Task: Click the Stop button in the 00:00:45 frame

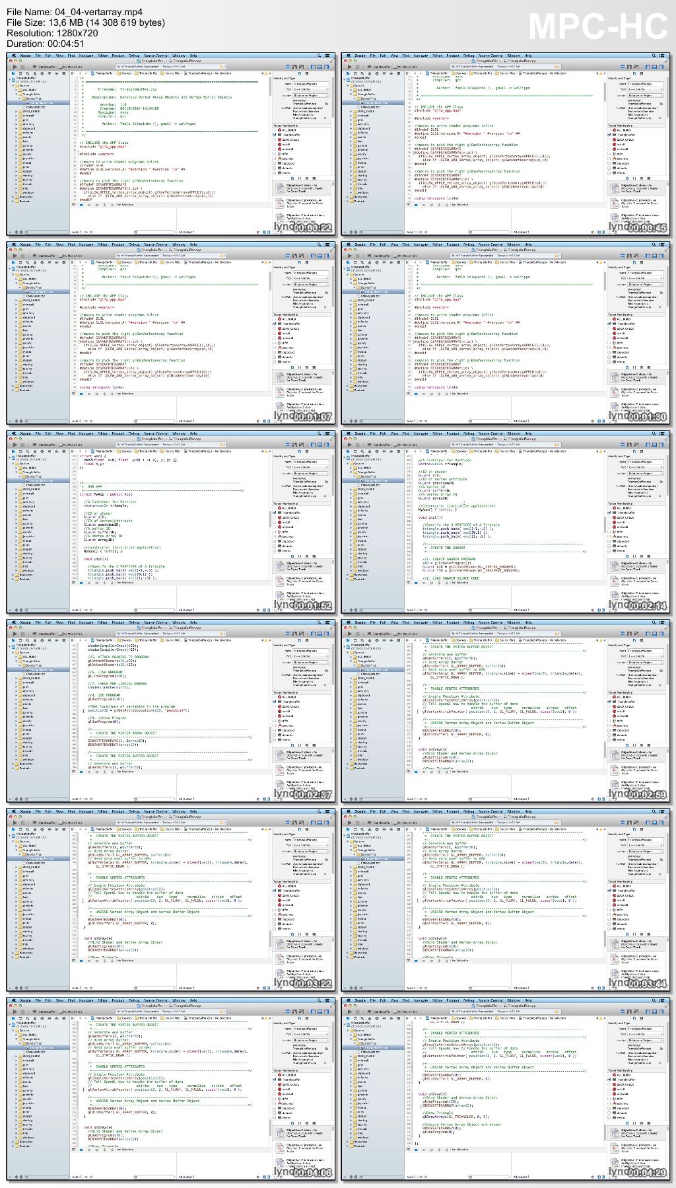Action: (357, 66)
